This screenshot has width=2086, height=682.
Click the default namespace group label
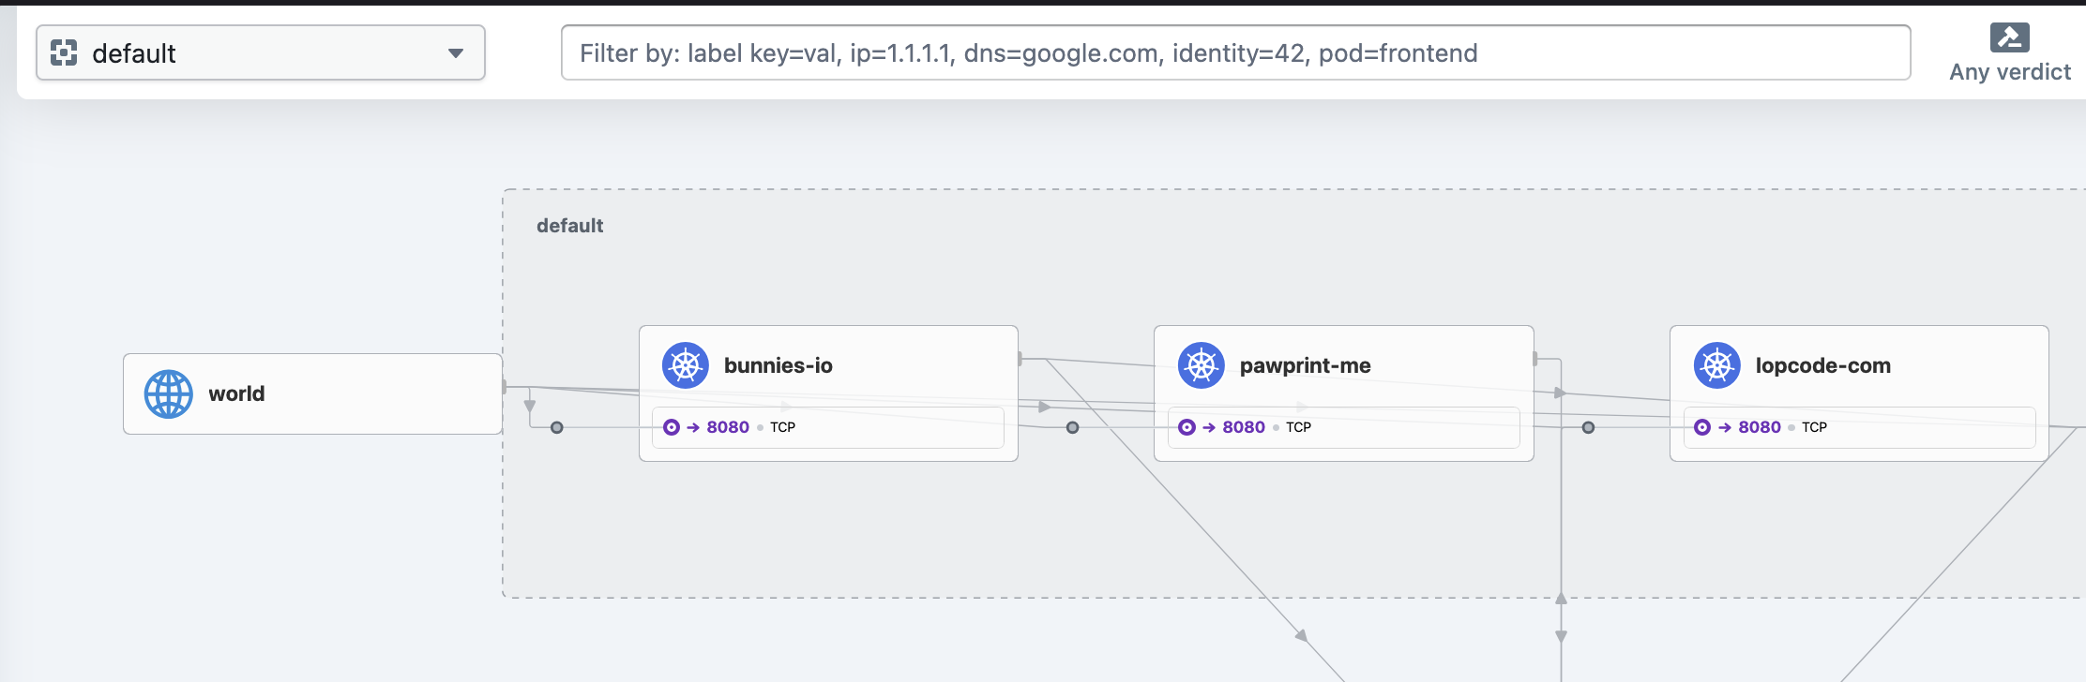(x=569, y=226)
